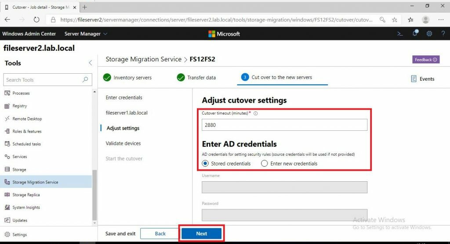Open the Storage tool icon

coord(7,169)
